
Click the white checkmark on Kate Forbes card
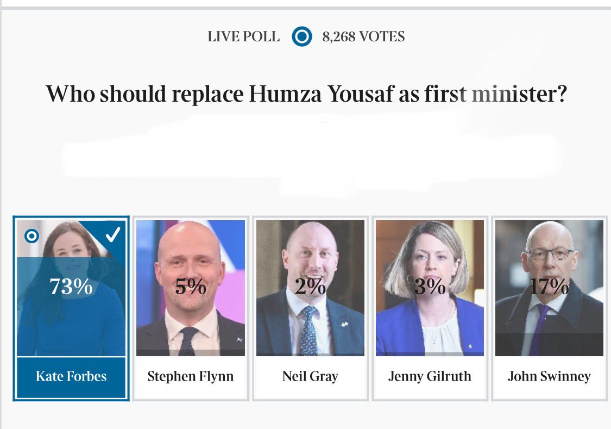tap(112, 234)
